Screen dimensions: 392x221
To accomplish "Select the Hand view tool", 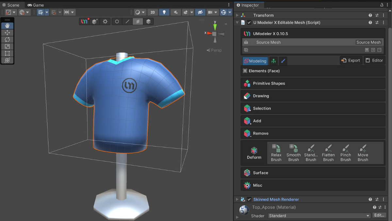I will [7, 26].
